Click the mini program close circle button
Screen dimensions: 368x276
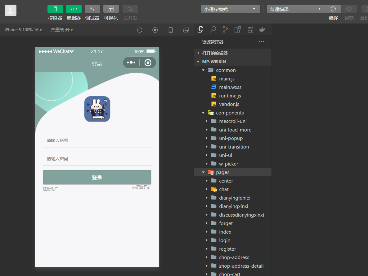tap(148, 63)
